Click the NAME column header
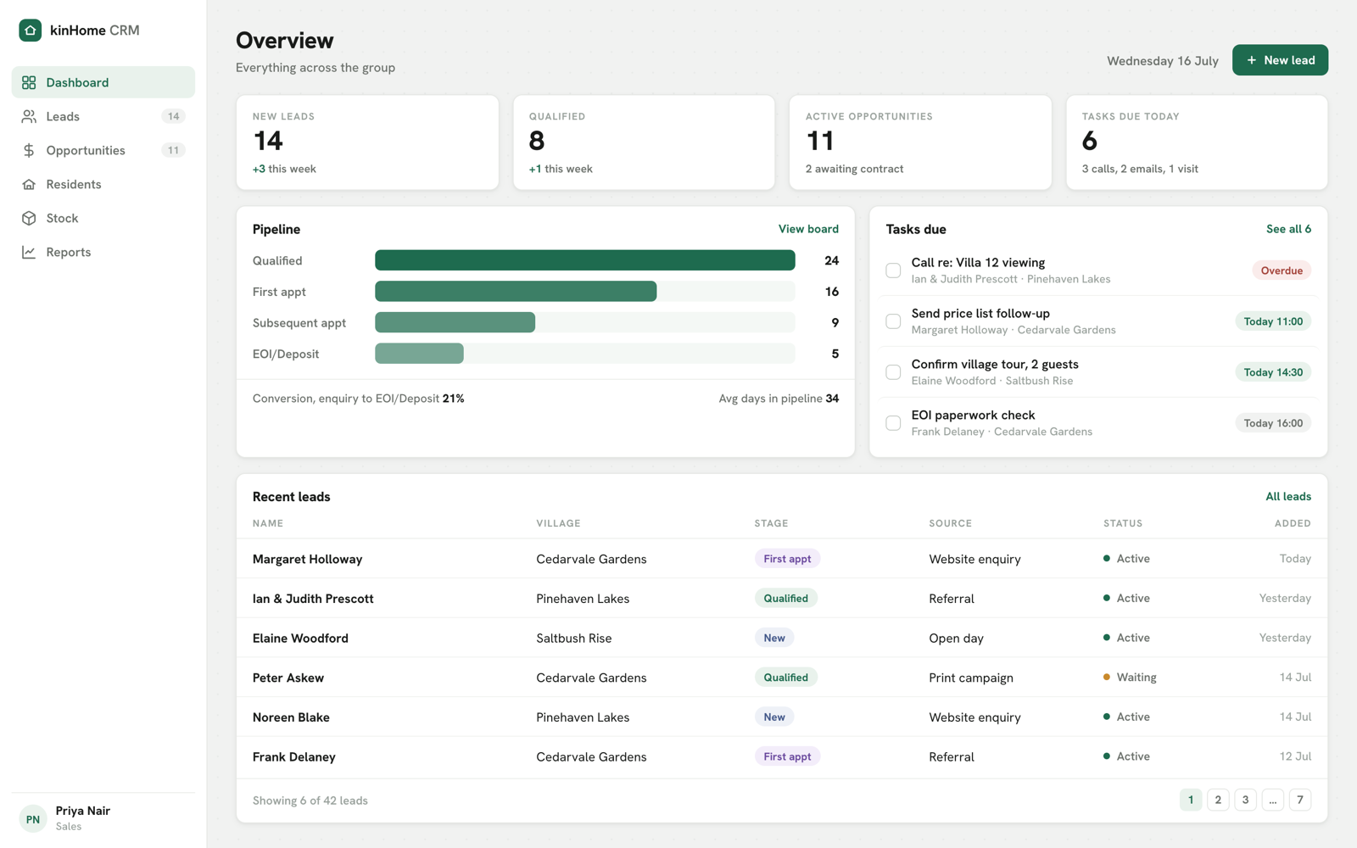The width and height of the screenshot is (1357, 848). (268, 523)
